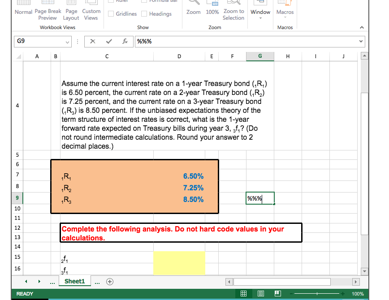Click the 6.50% cell value
Screen dimensions: 389x300
[x=193, y=176]
